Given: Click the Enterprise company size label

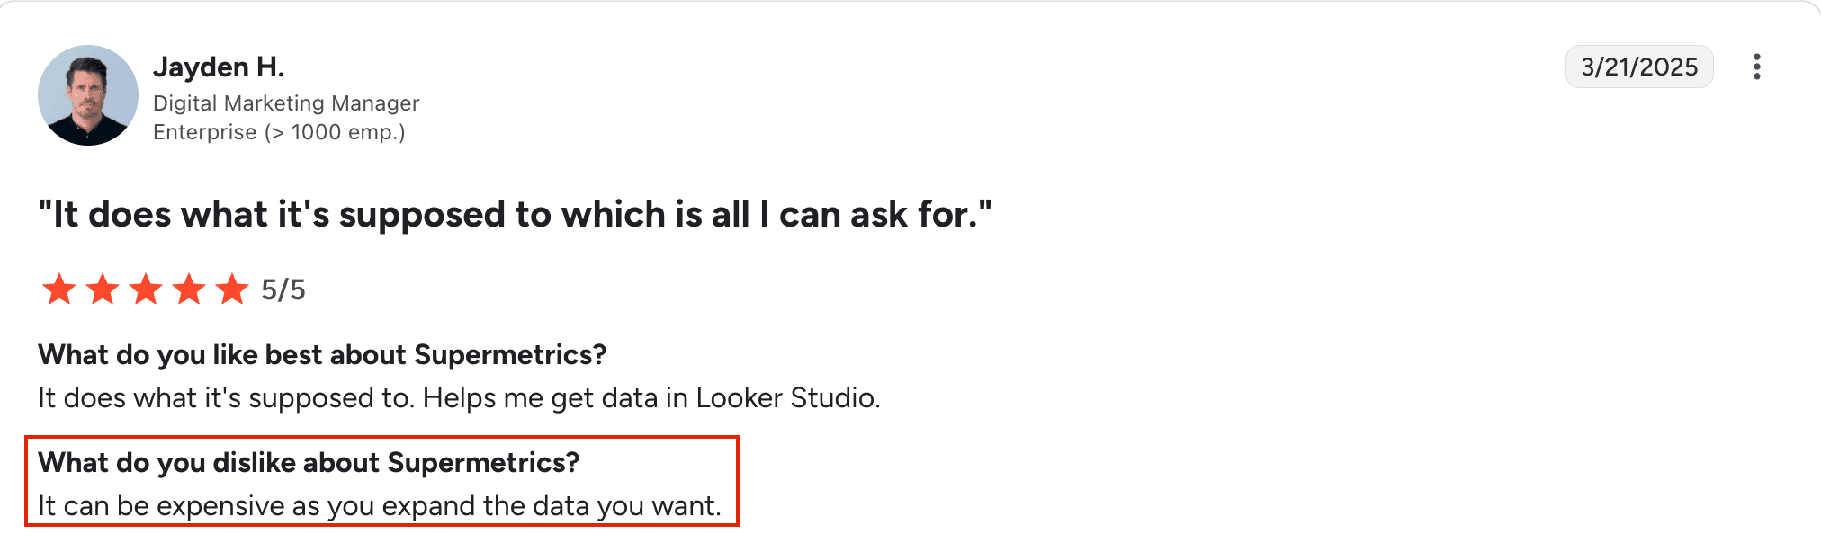Looking at the screenshot, I should pyautogui.click(x=279, y=132).
